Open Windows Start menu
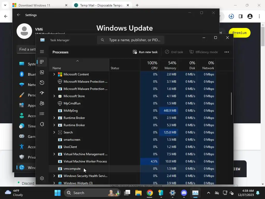Viewport: 265px width, 199px height. coord(57,193)
